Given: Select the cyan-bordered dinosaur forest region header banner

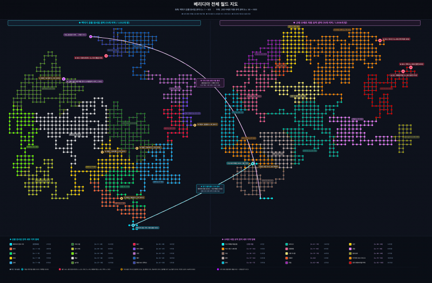Looking at the screenshot, I should click(x=104, y=23).
